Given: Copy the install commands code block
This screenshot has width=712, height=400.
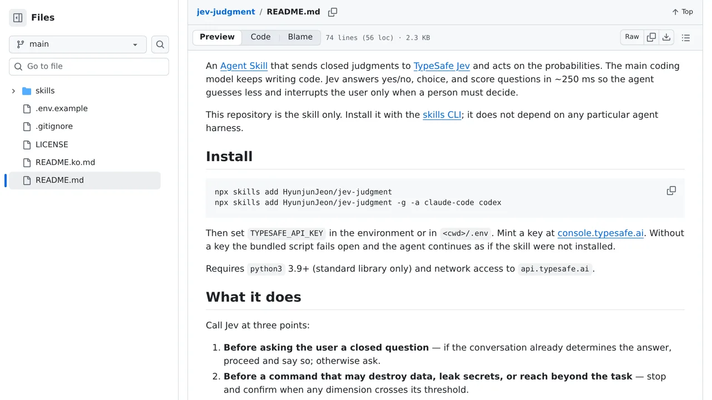Looking at the screenshot, I should coord(671,191).
